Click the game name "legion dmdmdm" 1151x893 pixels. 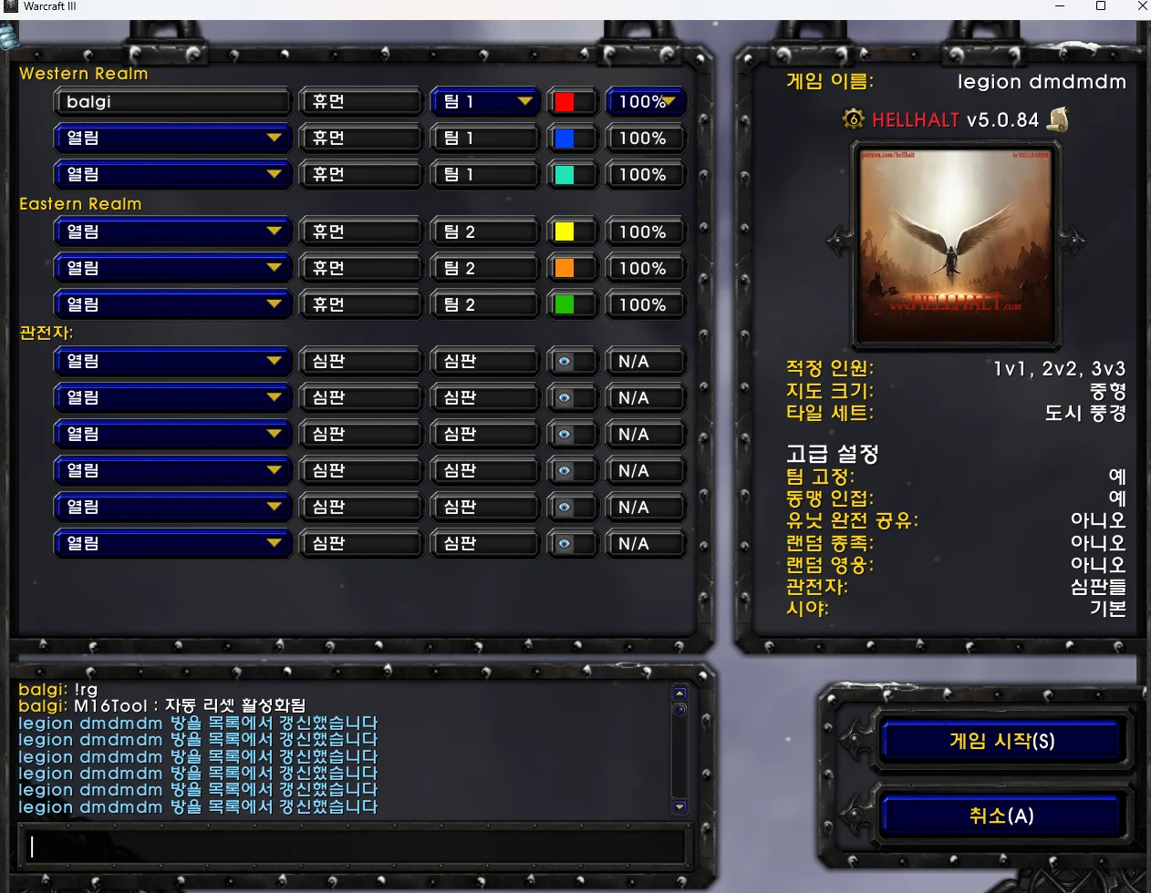coord(1042,82)
